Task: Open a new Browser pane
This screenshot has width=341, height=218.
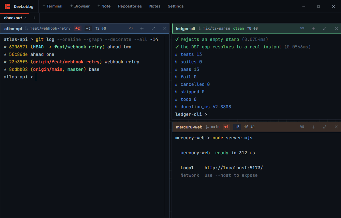Action: pyautogui.click(x=80, y=6)
